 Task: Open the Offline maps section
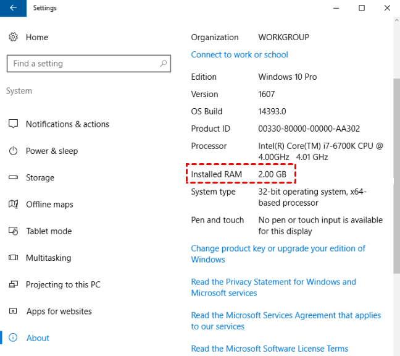[x=49, y=205]
